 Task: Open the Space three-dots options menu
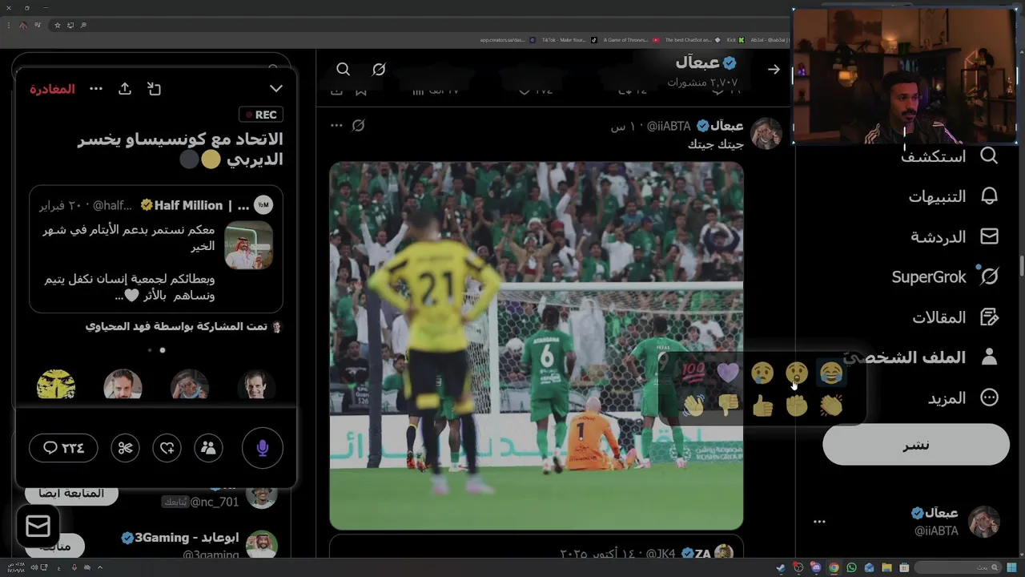(x=96, y=89)
